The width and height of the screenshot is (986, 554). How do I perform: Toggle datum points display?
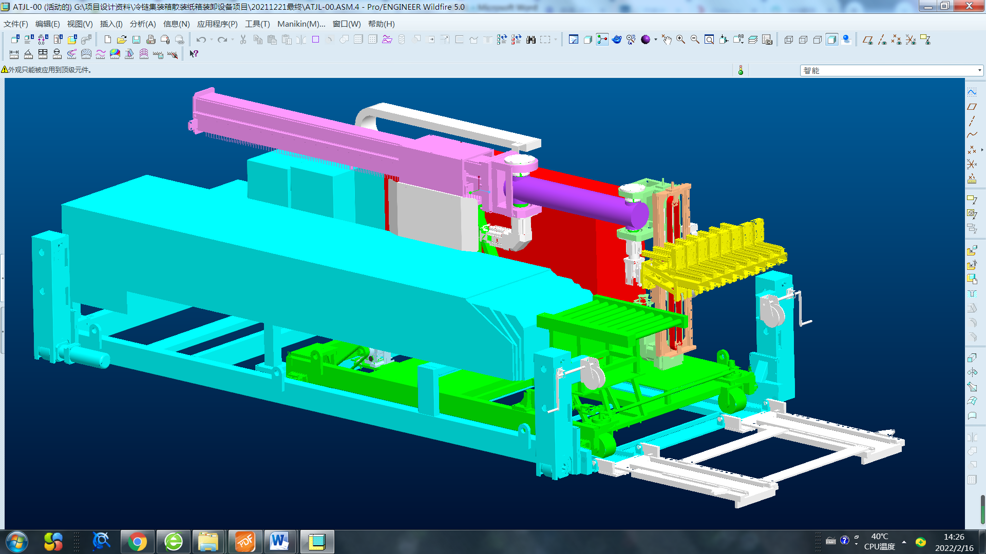[897, 39]
